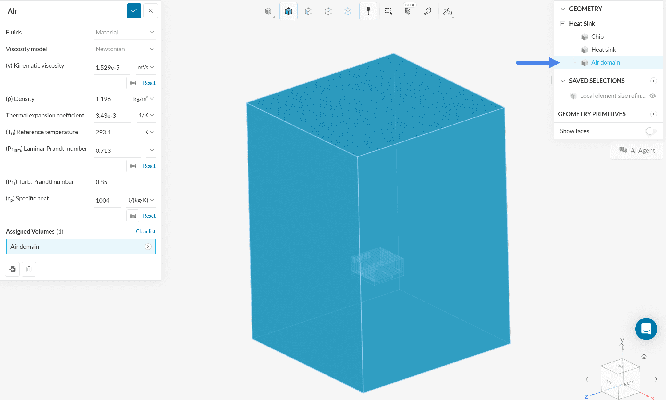Open the AI Agent button
The image size is (666, 400).
click(x=637, y=150)
